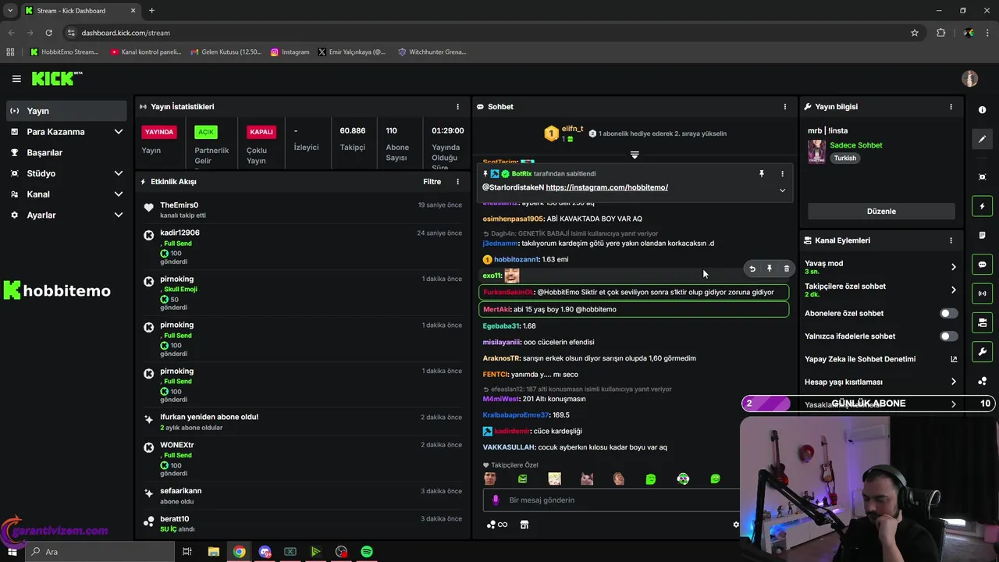This screenshot has width=999, height=562.
Task: Open the user profile avatar menu
Action: pos(969,79)
